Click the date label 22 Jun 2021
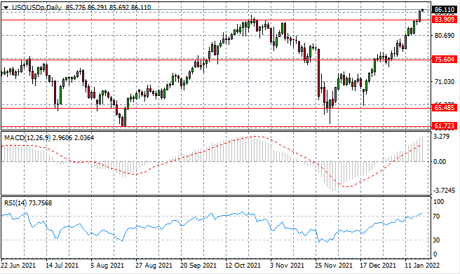This screenshot has height=274, width=460. click(18, 266)
